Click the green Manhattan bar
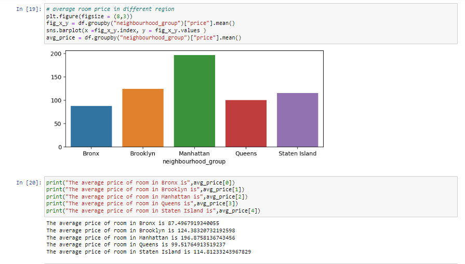The width and height of the screenshot is (465, 264). tap(194, 101)
